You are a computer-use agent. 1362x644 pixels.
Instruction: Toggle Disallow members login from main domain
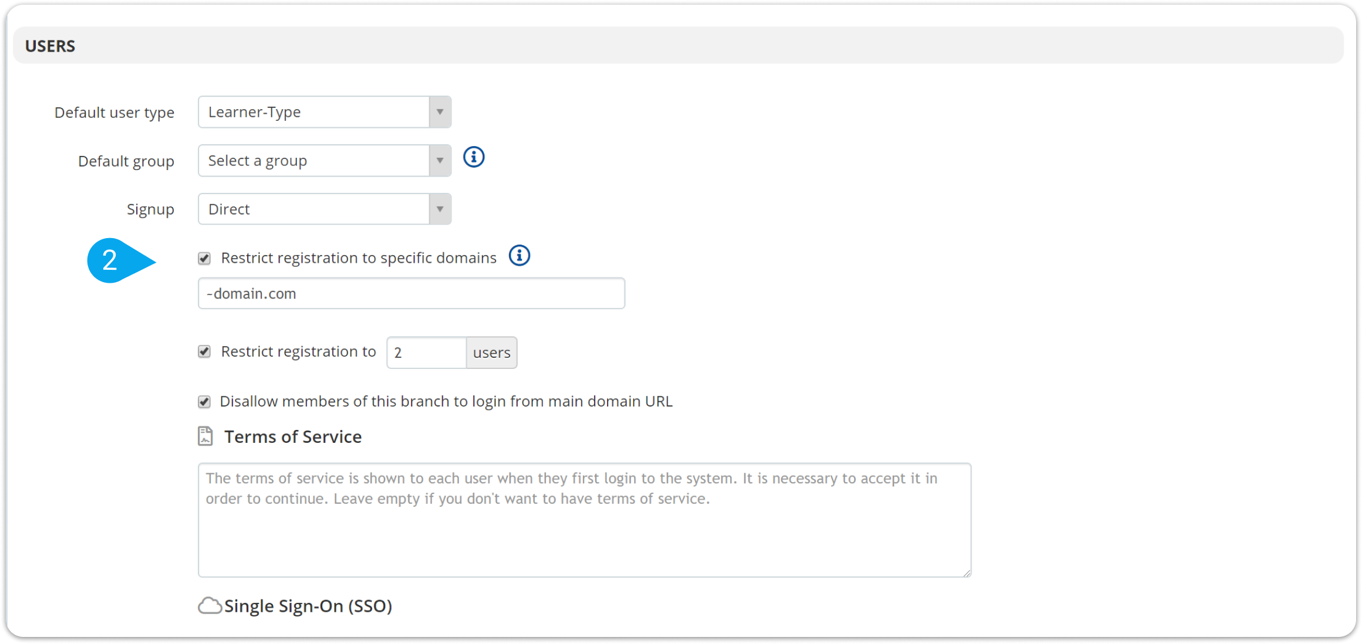pyautogui.click(x=204, y=402)
